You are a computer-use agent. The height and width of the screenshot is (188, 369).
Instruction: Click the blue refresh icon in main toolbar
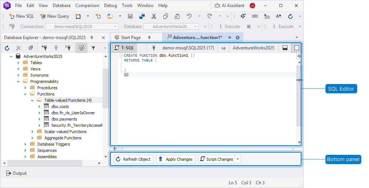click(290, 16)
